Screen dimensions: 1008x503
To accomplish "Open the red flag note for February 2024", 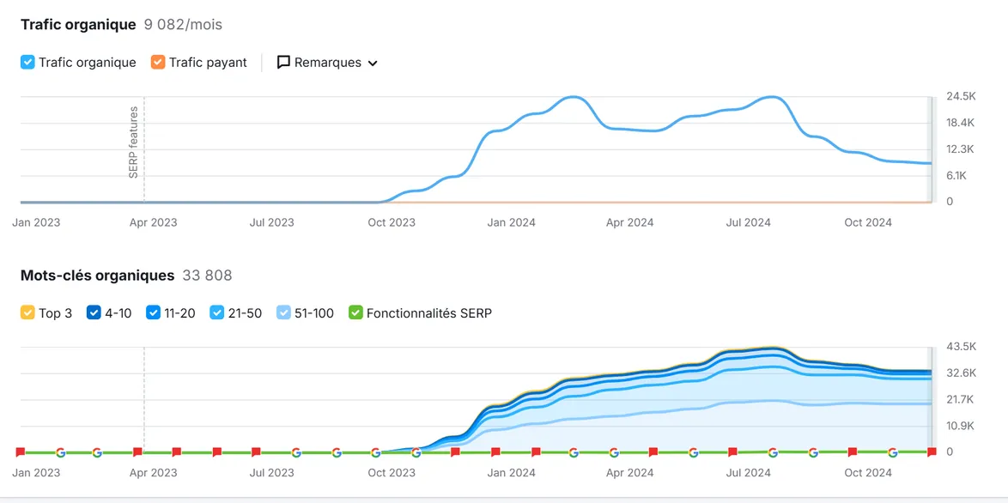I will (x=536, y=451).
